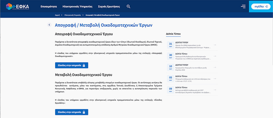Select the Δελτία Τύπου tab heading
The height and width of the screenshot is (118, 273).
click(x=173, y=34)
